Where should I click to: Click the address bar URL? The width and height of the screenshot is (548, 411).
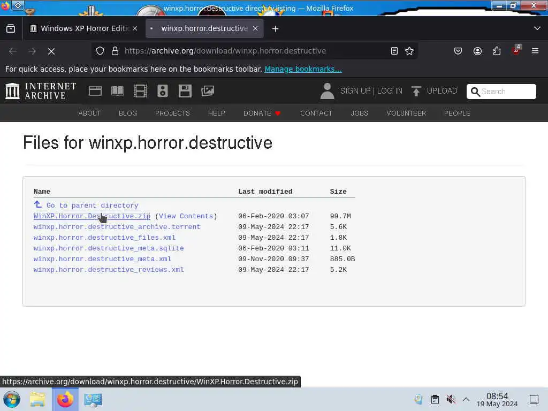coord(225,51)
